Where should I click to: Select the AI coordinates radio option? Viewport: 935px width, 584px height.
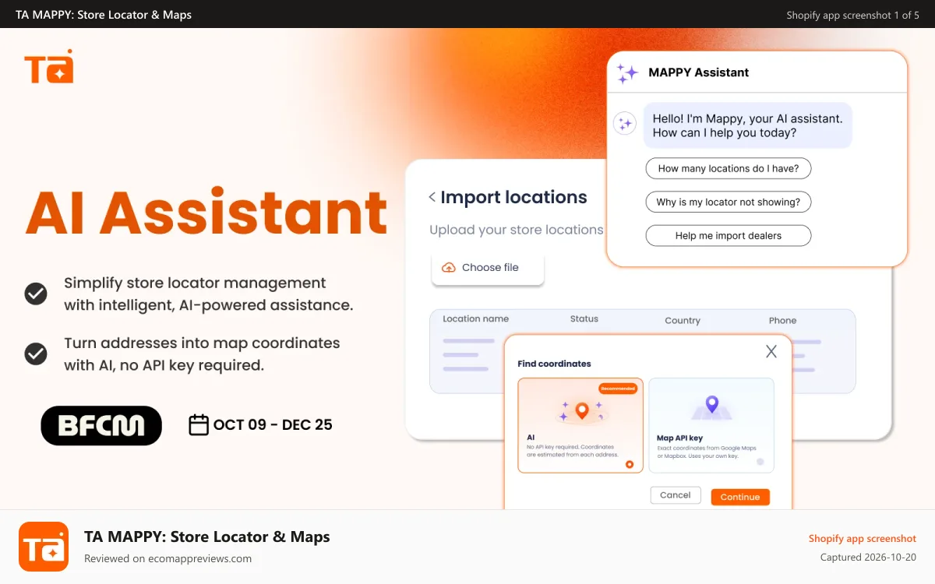[x=630, y=465]
